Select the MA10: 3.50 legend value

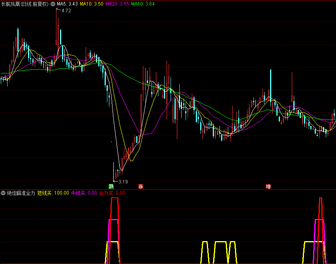(92, 4)
